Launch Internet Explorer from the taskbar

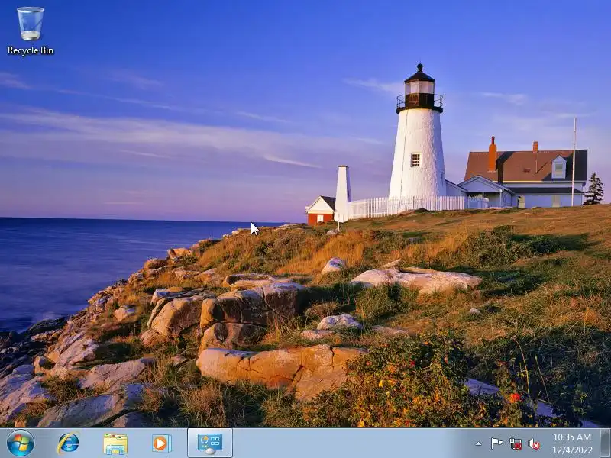68,443
